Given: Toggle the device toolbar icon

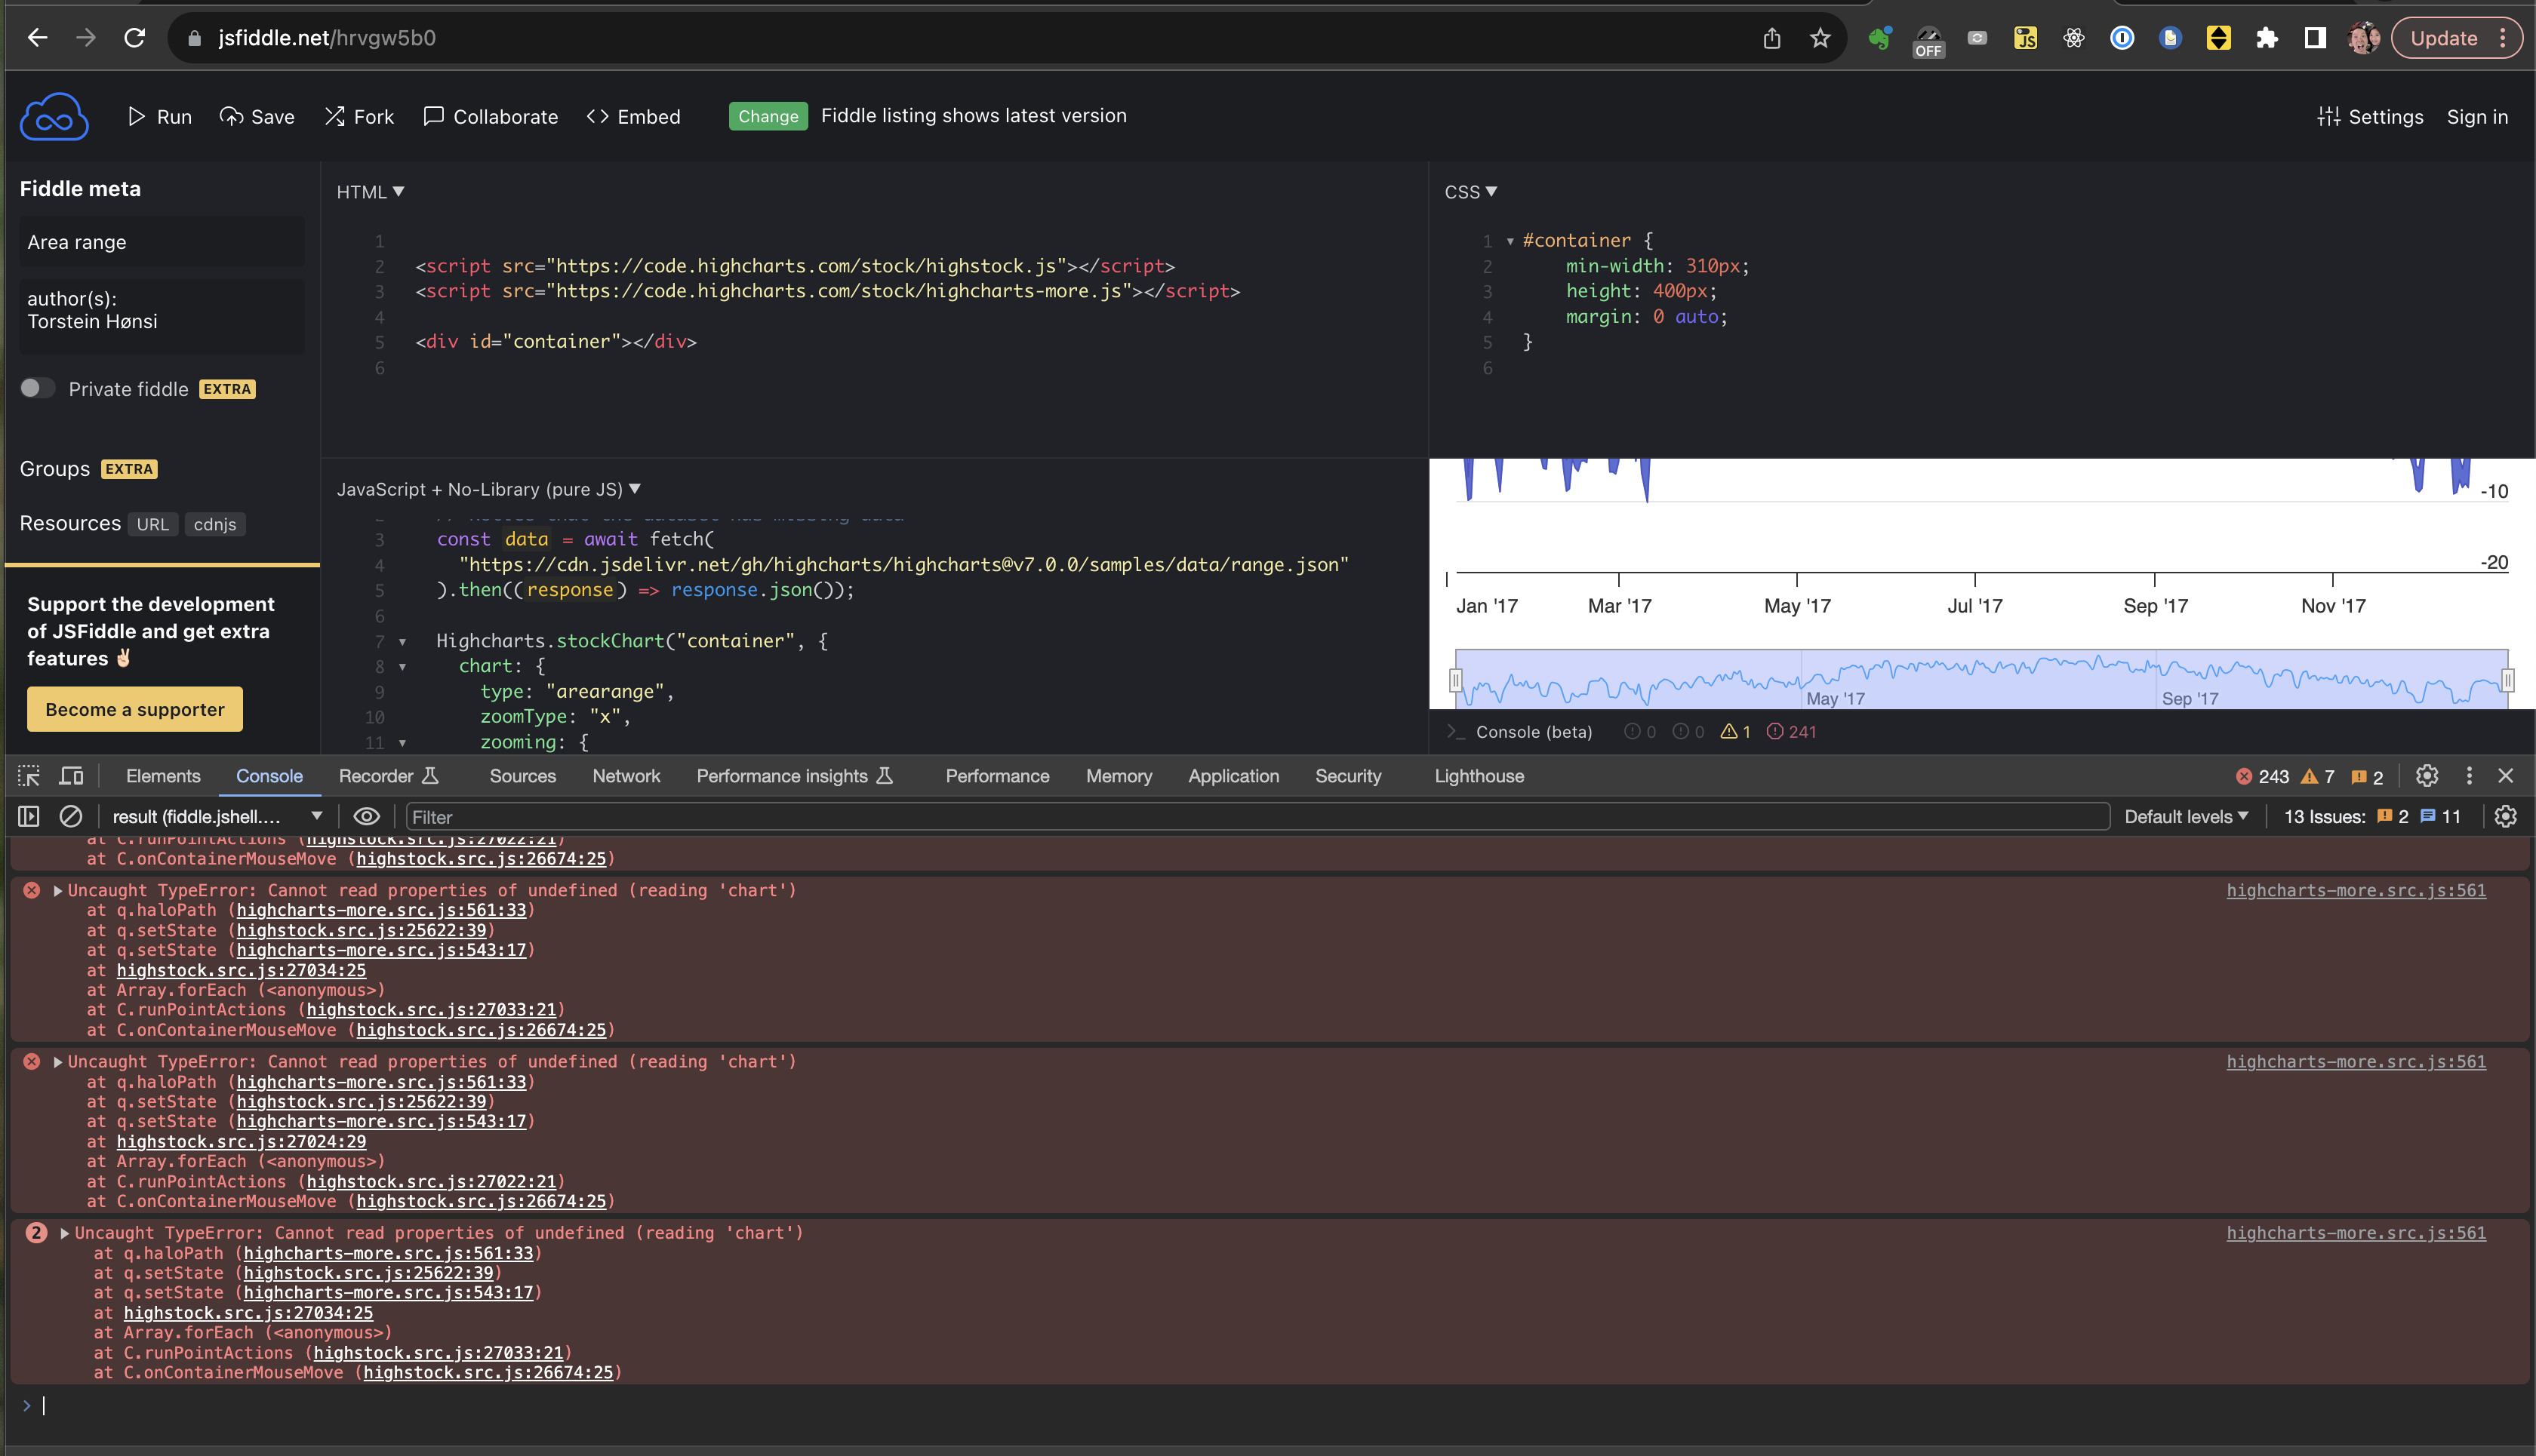Looking at the screenshot, I should pyautogui.click(x=71, y=776).
